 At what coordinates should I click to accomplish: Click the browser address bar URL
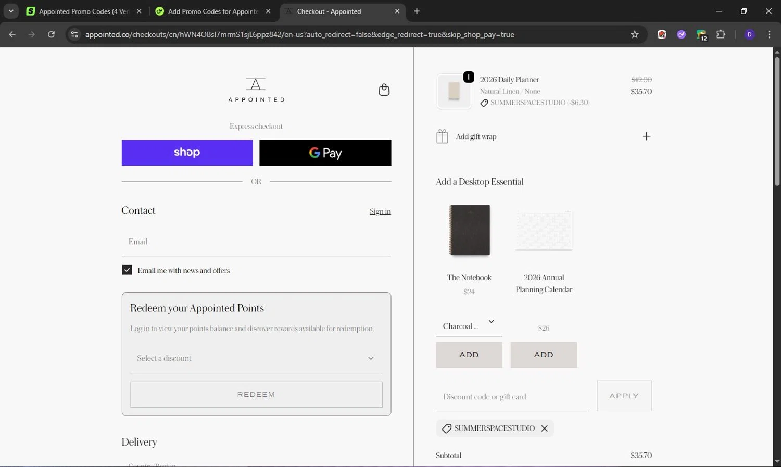[x=299, y=34]
